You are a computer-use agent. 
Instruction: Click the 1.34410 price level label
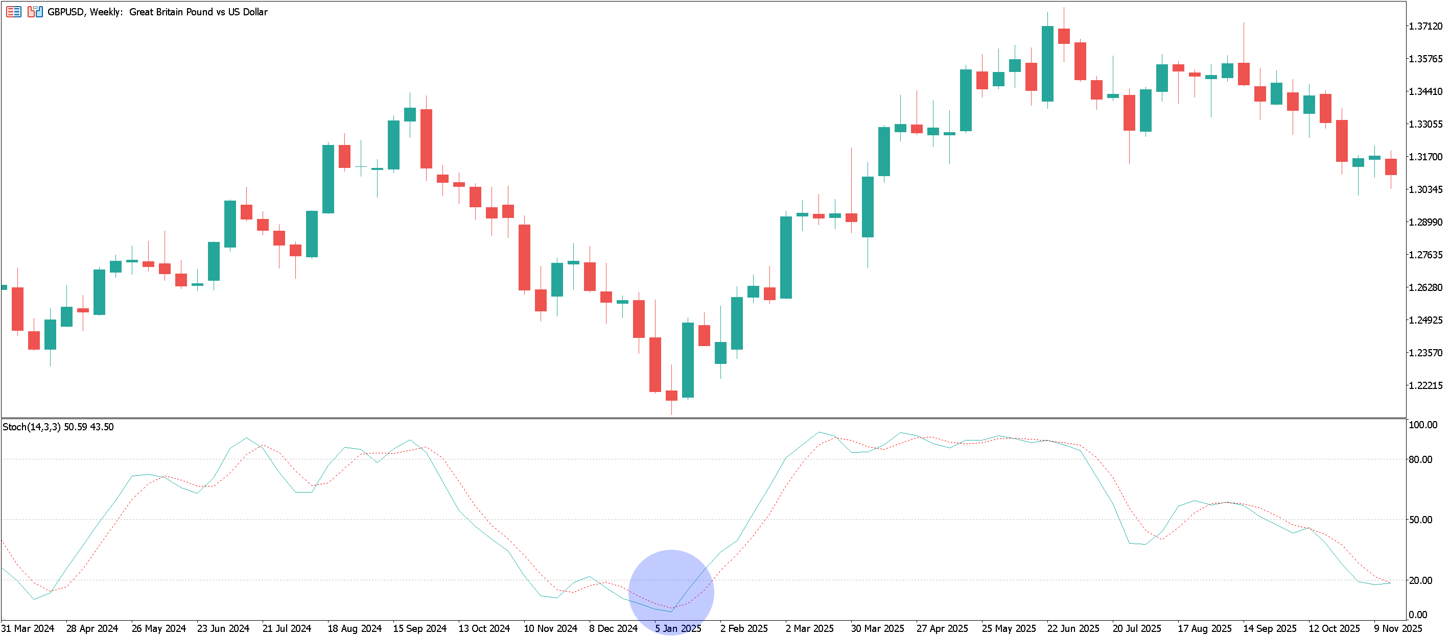[x=1425, y=92]
